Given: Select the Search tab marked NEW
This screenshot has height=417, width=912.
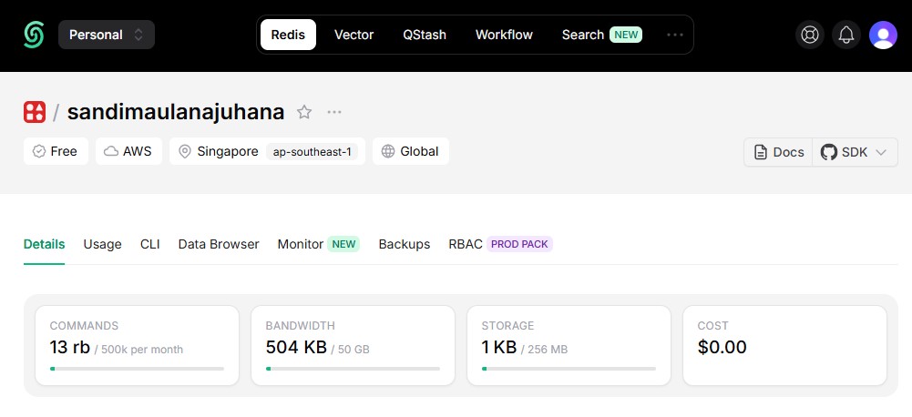Looking at the screenshot, I should (x=600, y=35).
